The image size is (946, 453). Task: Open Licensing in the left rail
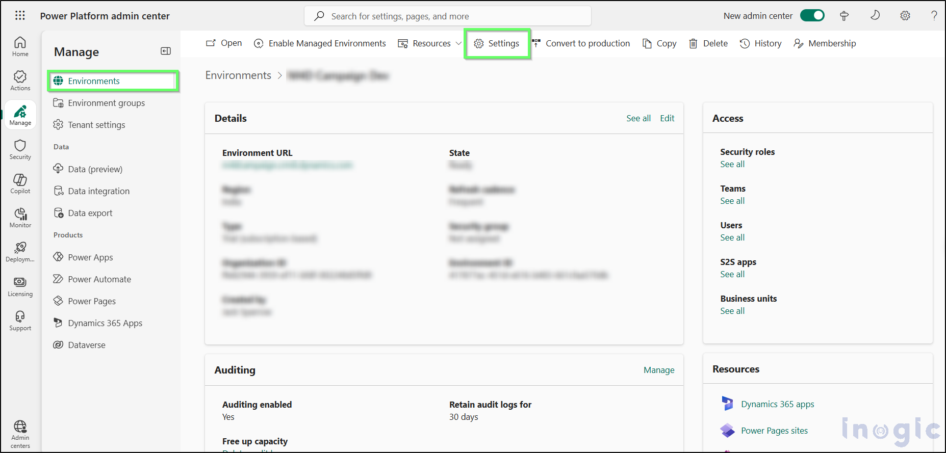[x=20, y=287]
